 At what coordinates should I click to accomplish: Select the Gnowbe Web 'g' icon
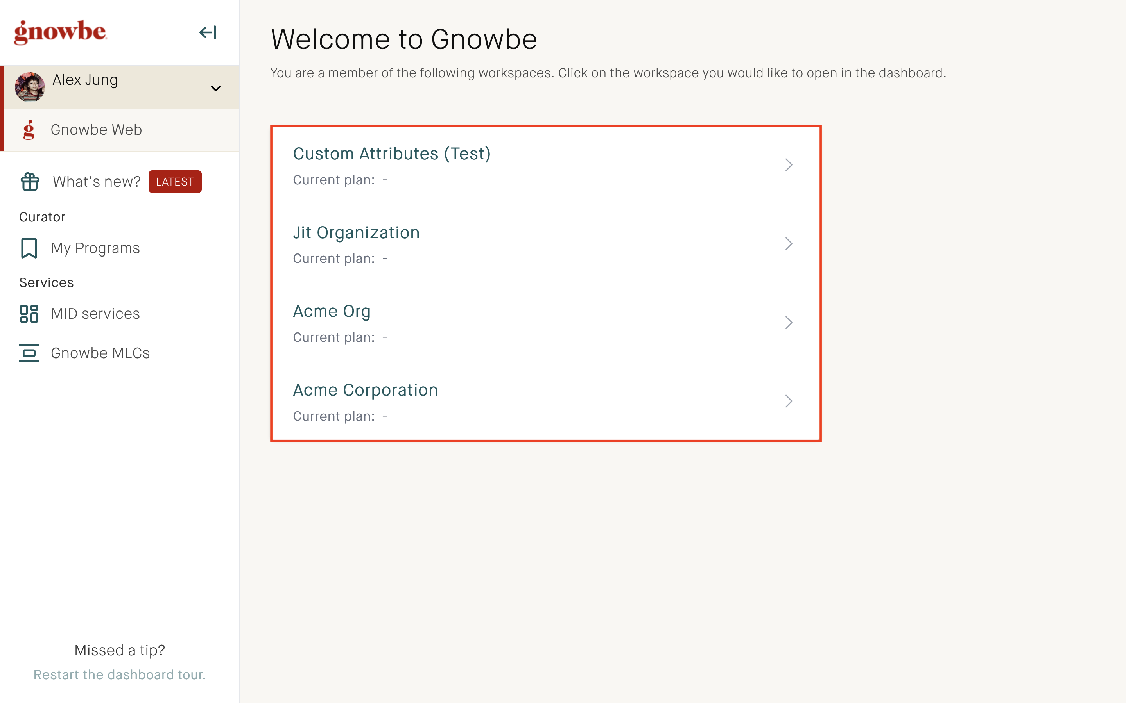click(29, 130)
